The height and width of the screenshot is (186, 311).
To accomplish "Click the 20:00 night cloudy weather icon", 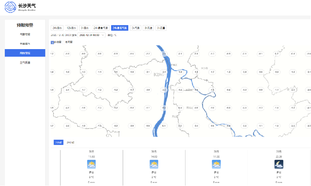I will (279, 164).
